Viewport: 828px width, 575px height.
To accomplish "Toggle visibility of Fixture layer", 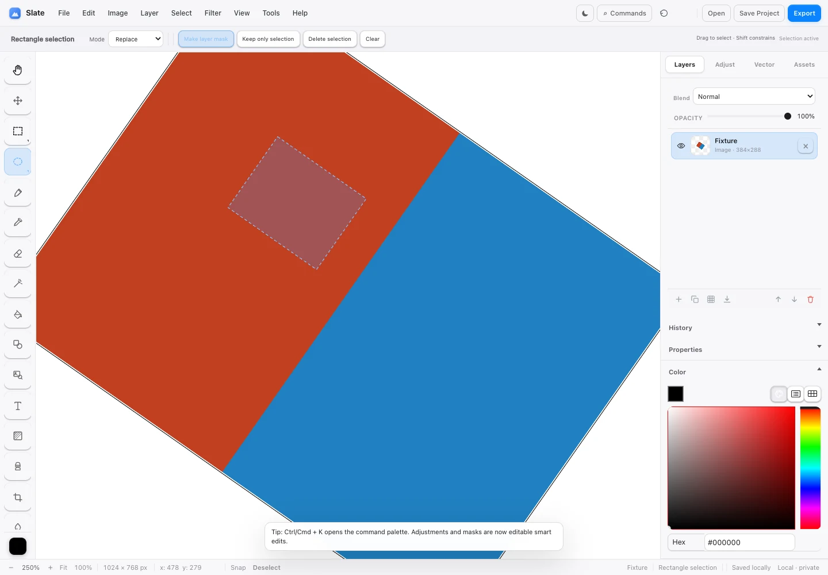I will 681,146.
